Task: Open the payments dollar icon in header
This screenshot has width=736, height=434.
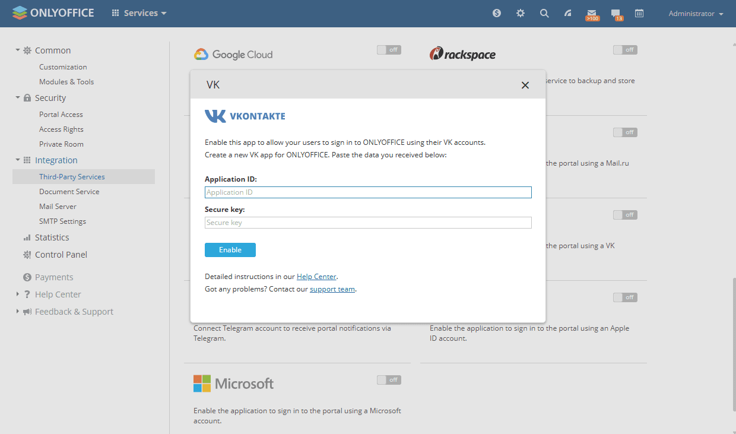Action: [x=497, y=13]
